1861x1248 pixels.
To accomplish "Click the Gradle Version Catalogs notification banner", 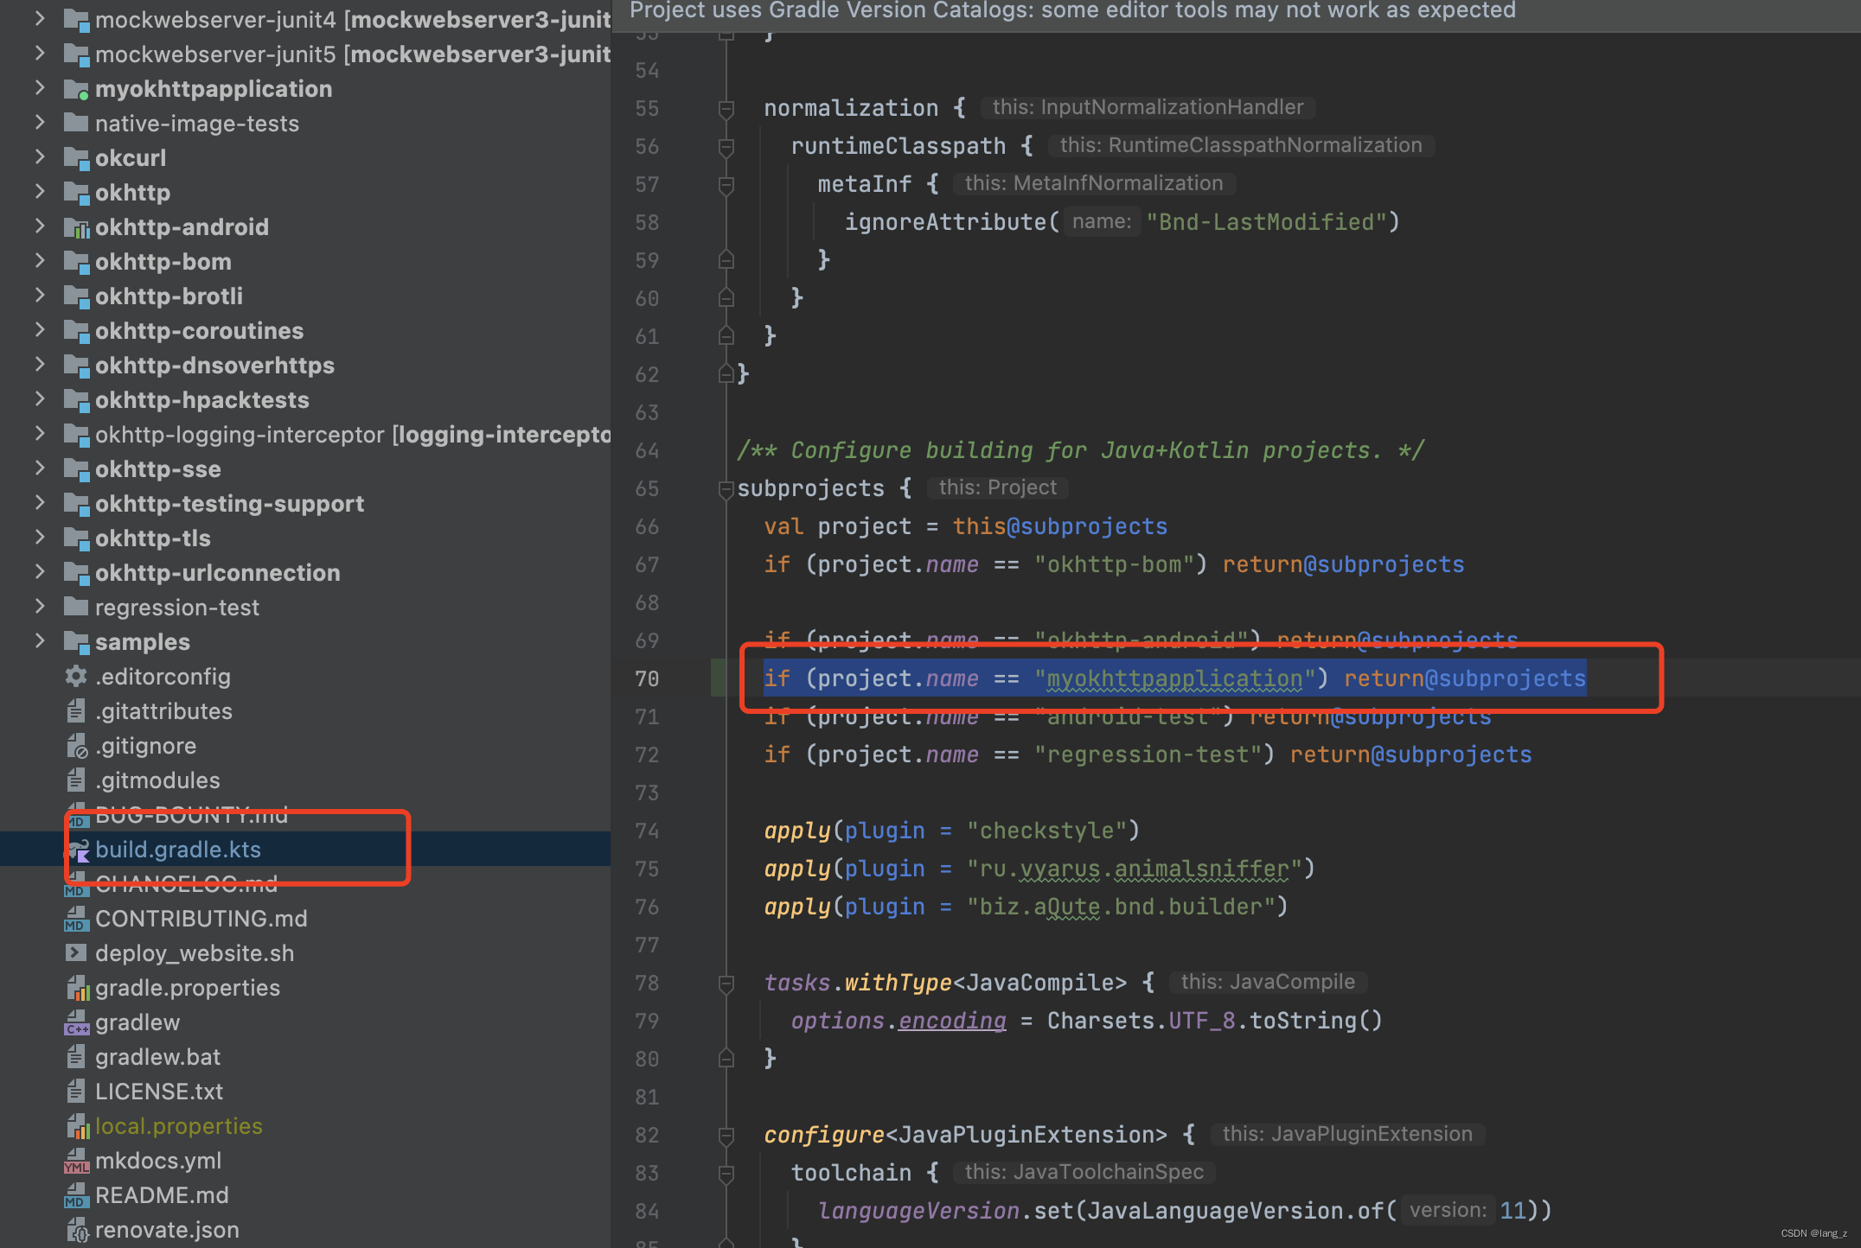I will [1072, 12].
